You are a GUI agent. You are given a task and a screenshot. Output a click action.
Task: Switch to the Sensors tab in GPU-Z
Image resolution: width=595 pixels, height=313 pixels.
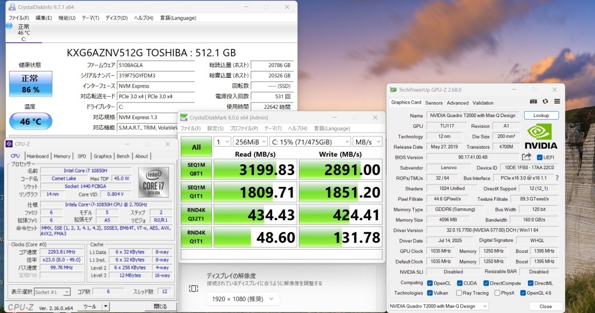pyautogui.click(x=434, y=103)
